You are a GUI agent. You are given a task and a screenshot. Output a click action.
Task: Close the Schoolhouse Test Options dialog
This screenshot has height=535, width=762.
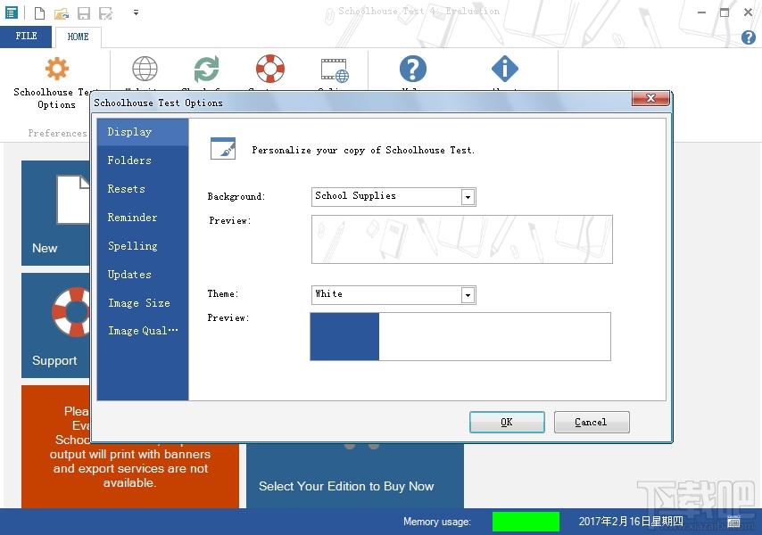tap(650, 98)
